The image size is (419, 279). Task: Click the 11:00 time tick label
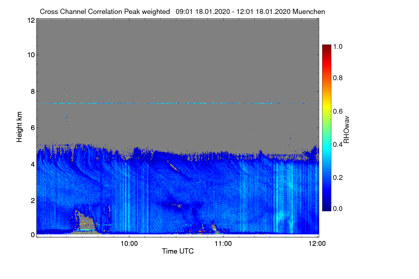(x=223, y=243)
